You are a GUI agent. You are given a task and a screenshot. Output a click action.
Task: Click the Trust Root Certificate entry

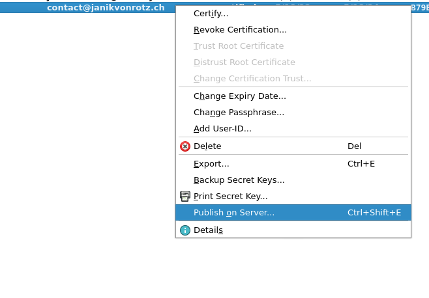239,46
